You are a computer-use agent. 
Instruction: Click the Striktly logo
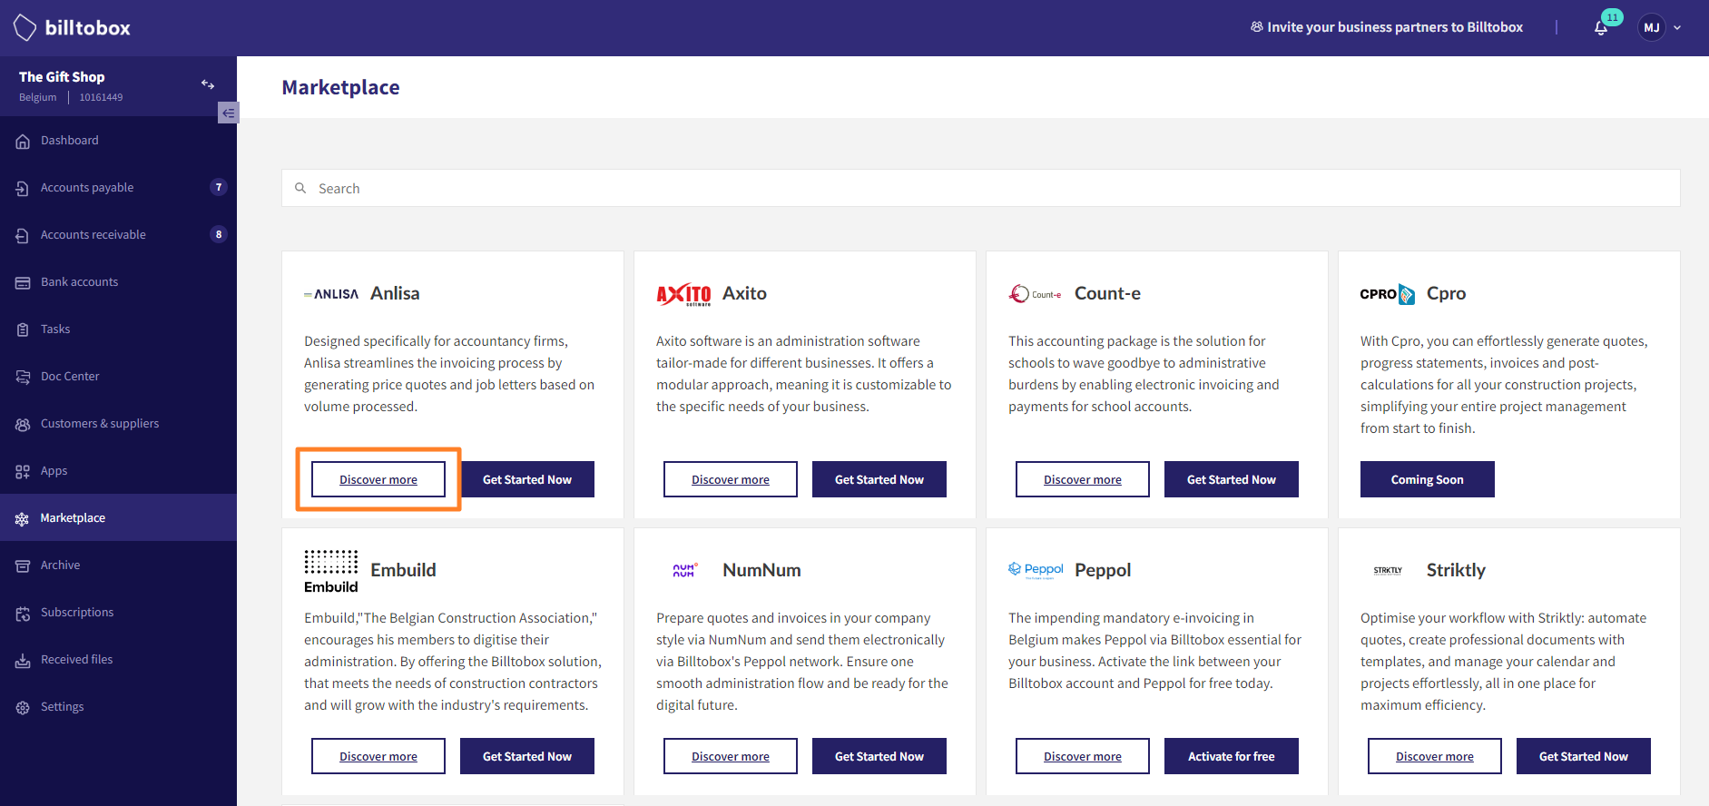coord(1388,570)
